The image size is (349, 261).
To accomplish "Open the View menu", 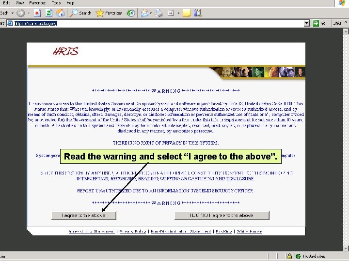I will 20,3.
